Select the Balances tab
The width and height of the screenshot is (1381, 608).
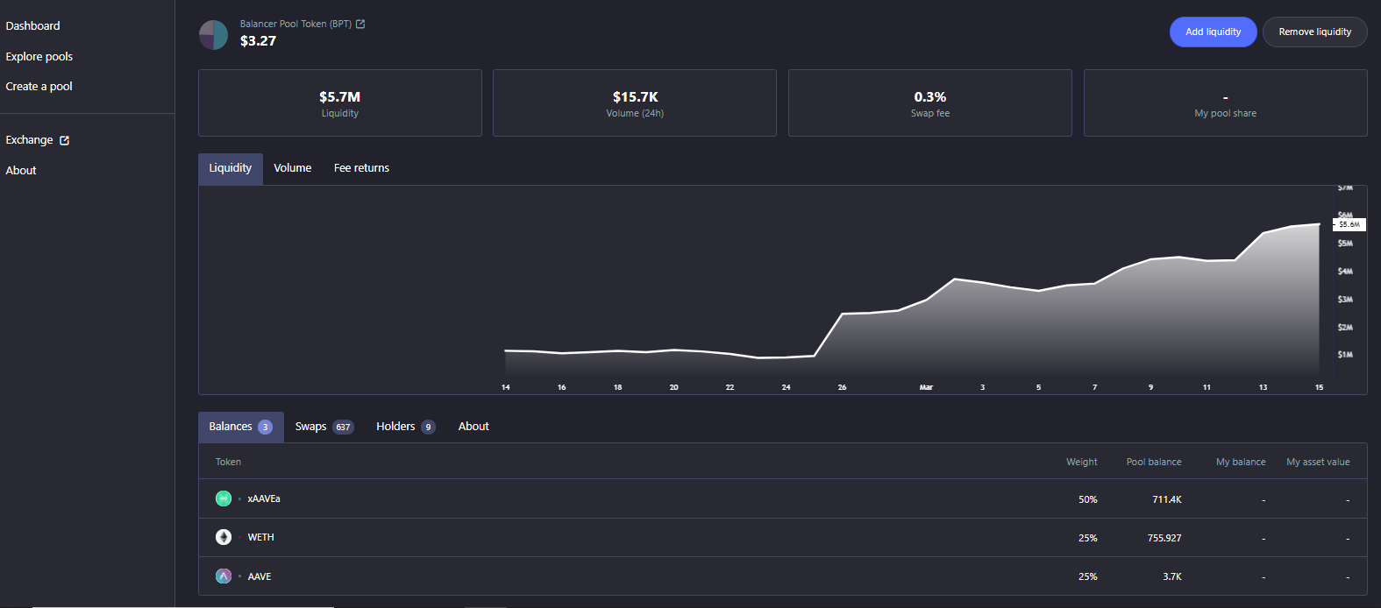click(x=241, y=427)
